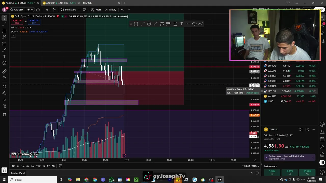Activate the zoom in tool
This screenshot has height=183, width=326.
(x=4, y=78)
